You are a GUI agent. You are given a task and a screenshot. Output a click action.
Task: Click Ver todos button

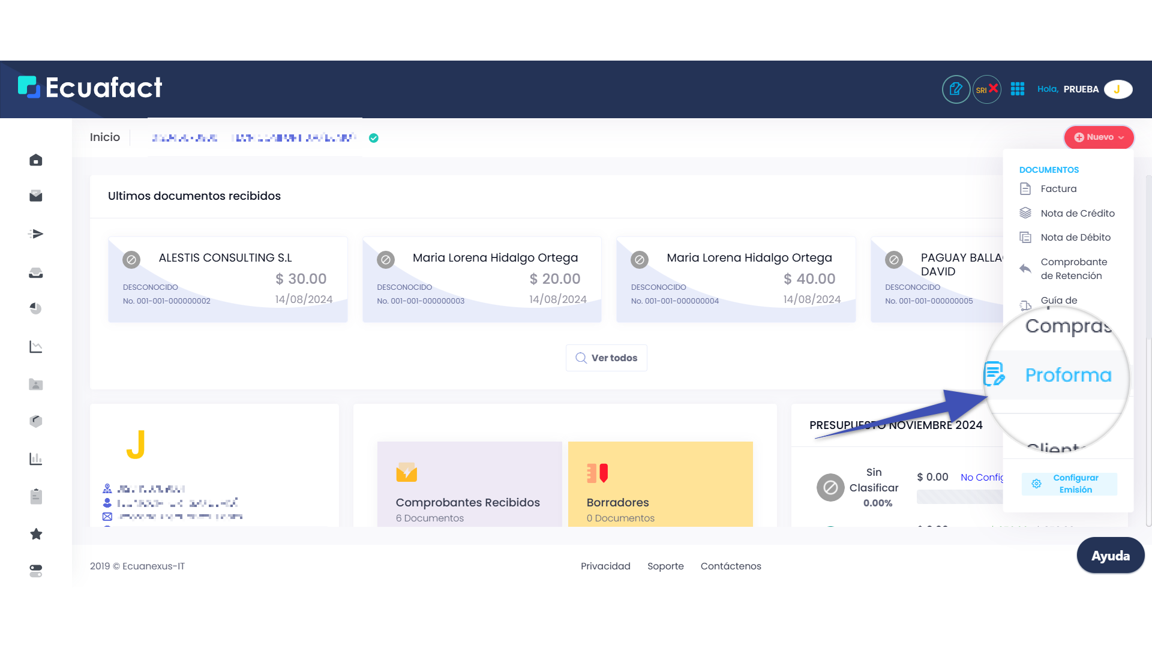click(x=606, y=358)
